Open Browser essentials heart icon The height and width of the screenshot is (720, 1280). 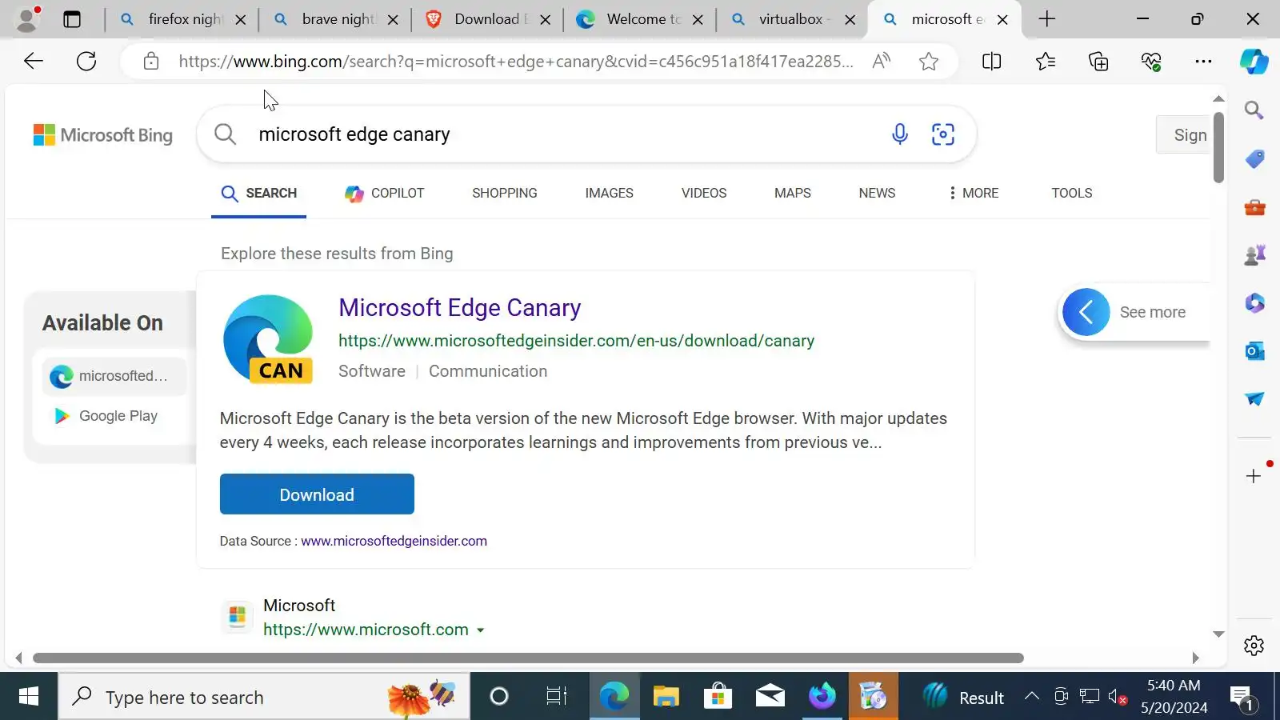click(x=1151, y=62)
